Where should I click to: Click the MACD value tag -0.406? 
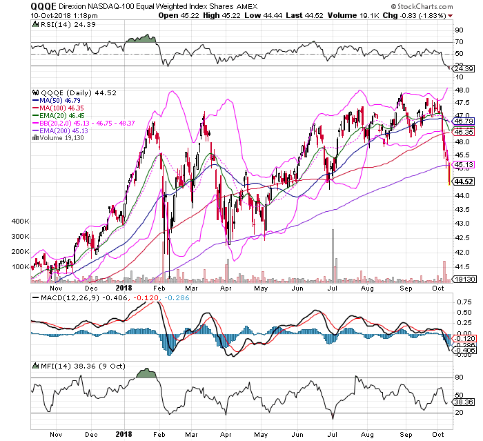click(x=464, y=351)
